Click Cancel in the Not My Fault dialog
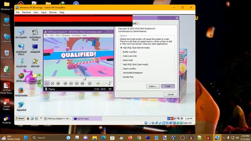 pyautogui.click(x=171, y=94)
